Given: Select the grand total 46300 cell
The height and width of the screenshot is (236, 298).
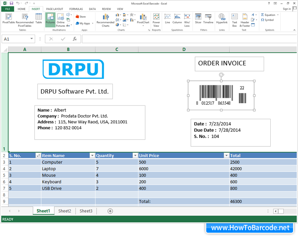Looking at the screenshot, I should [263, 201].
